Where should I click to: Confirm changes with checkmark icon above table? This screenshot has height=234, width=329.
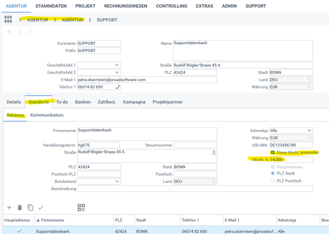point(41,208)
